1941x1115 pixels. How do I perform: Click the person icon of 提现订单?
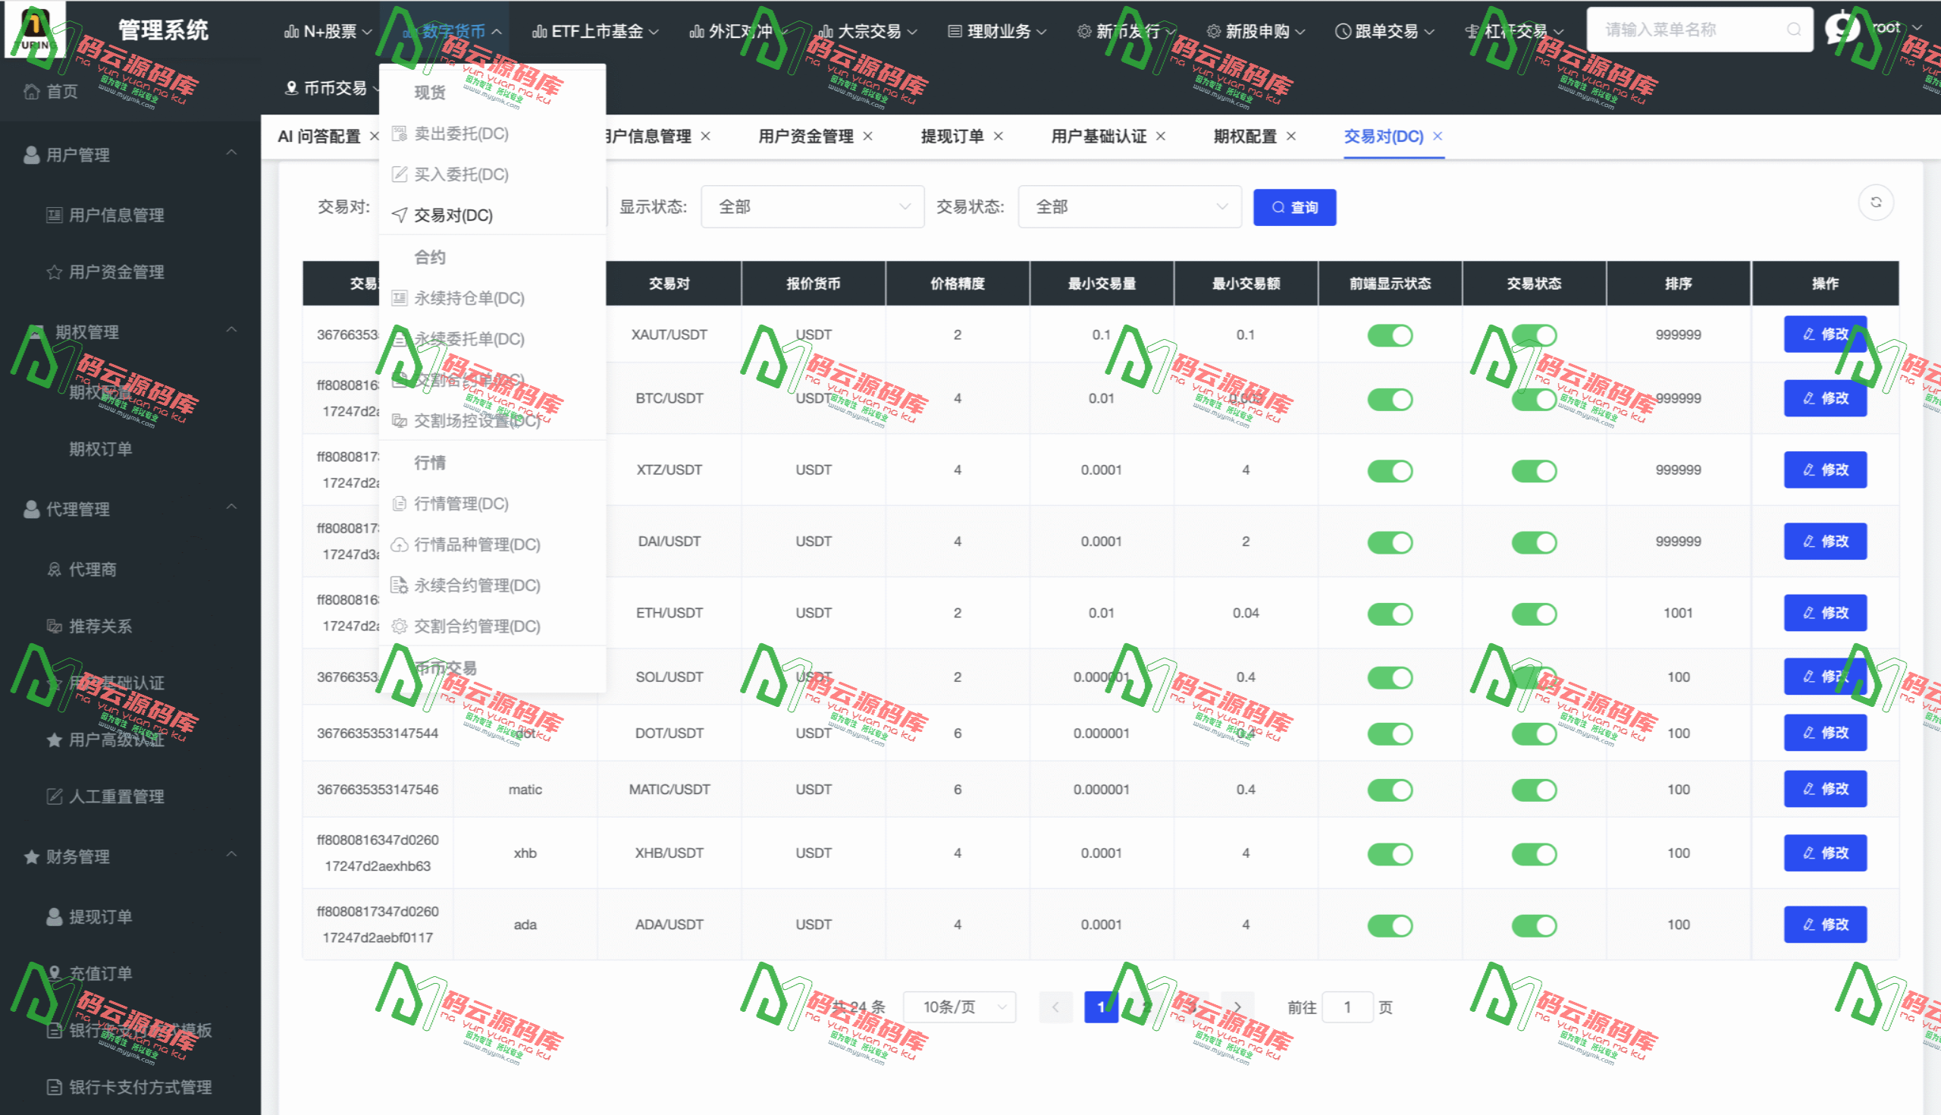(x=55, y=917)
